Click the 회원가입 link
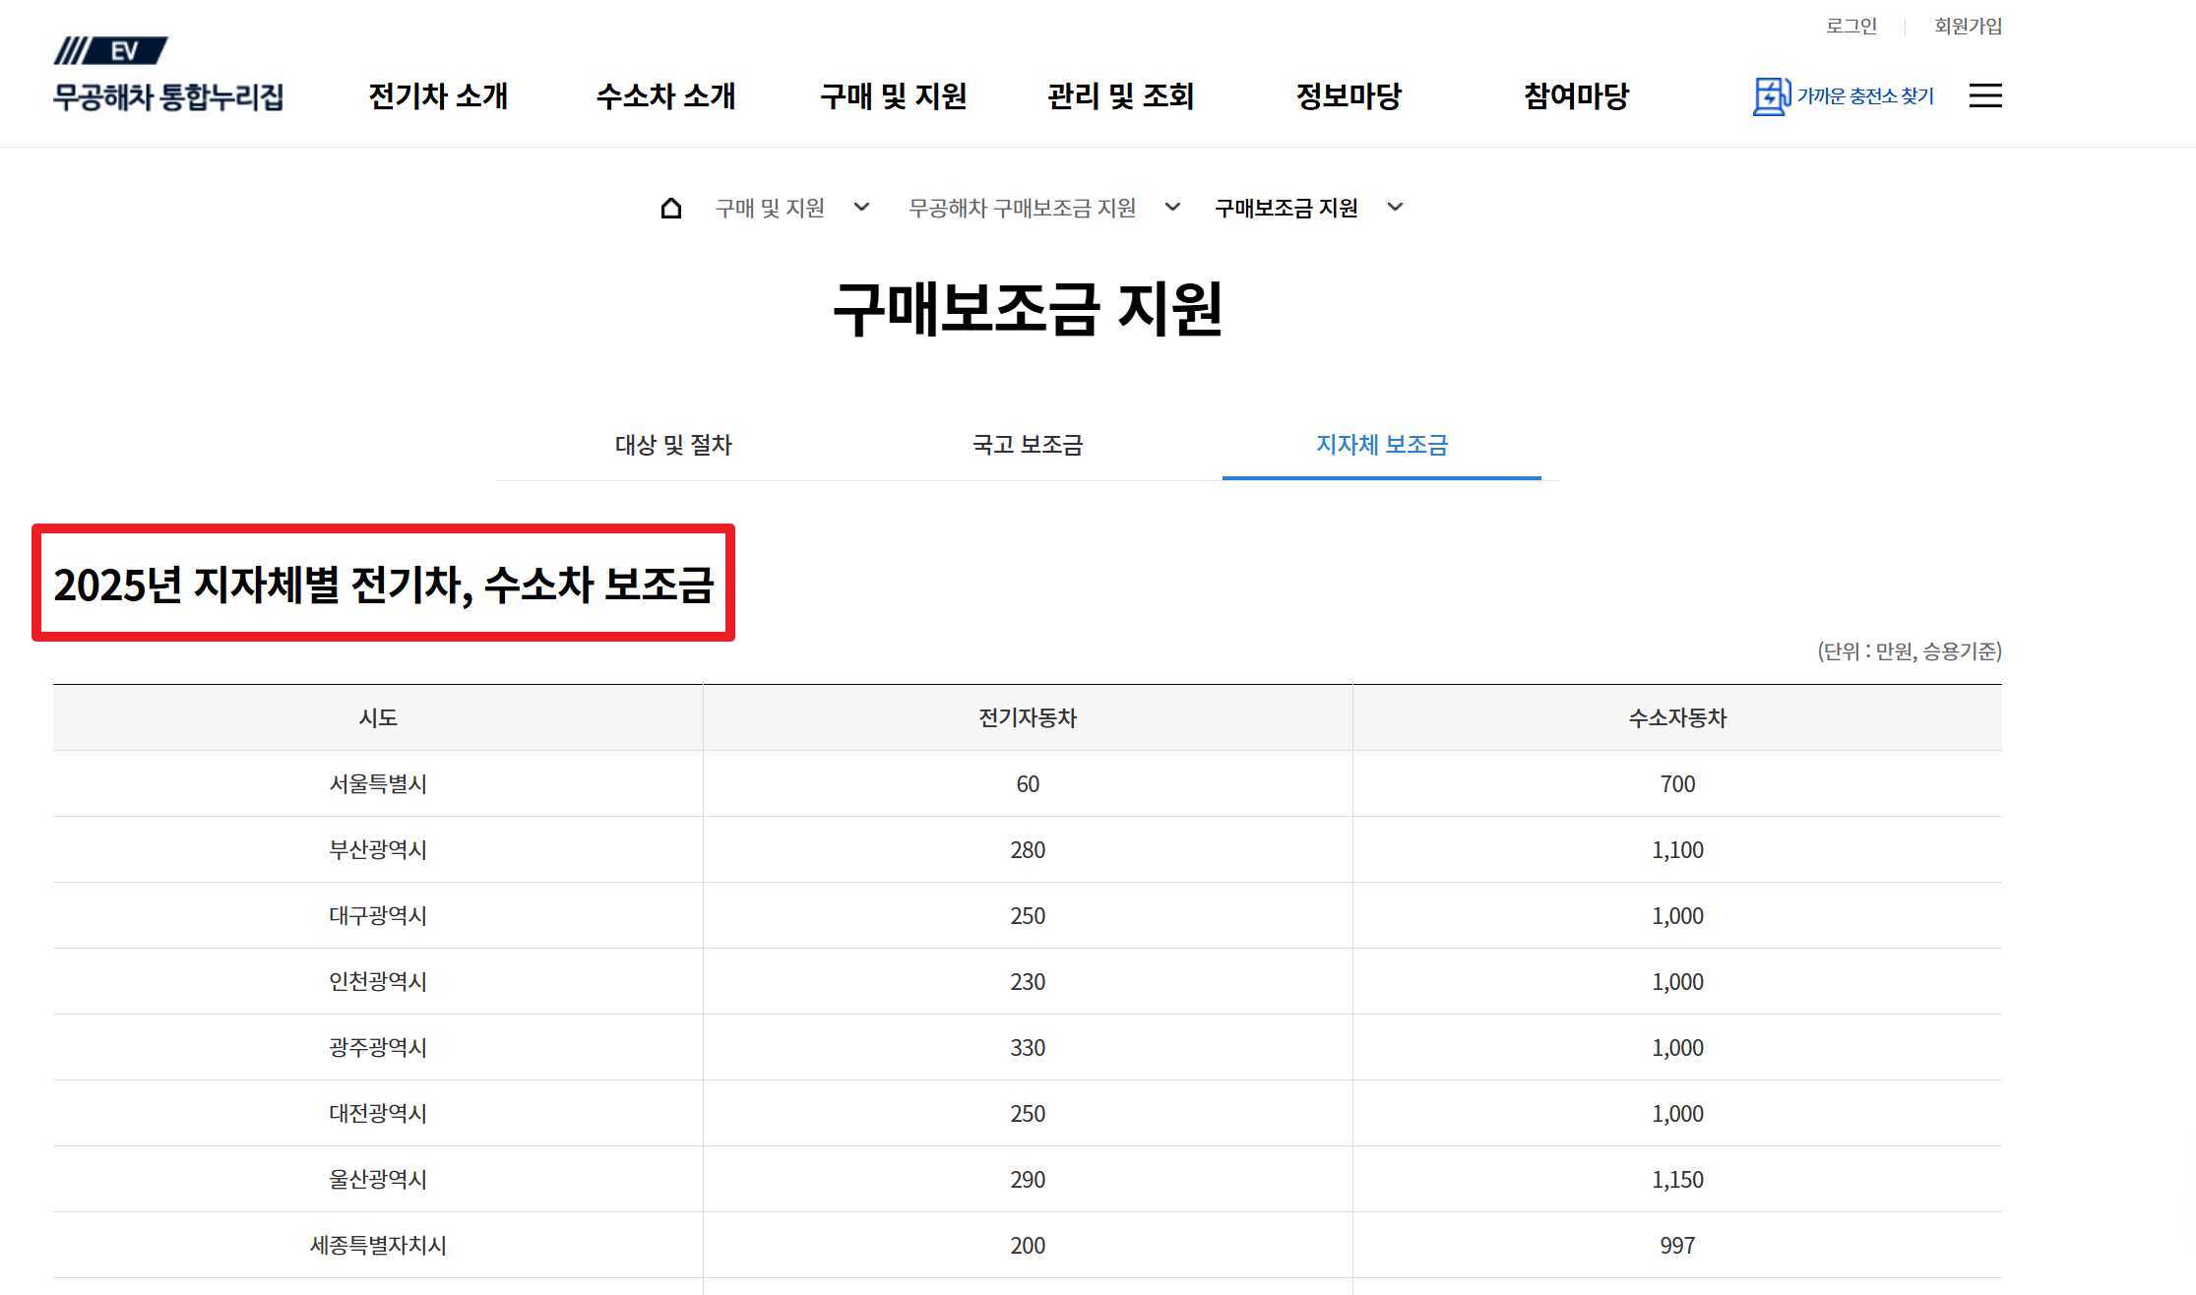 1968,26
